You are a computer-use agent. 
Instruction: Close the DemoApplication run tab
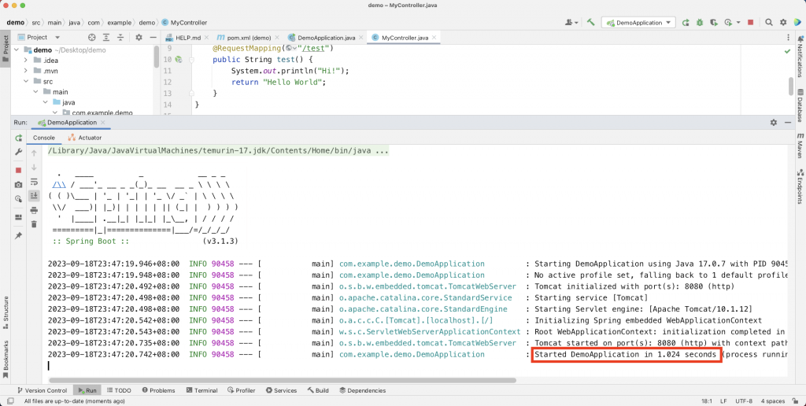[x=103, y=122]
